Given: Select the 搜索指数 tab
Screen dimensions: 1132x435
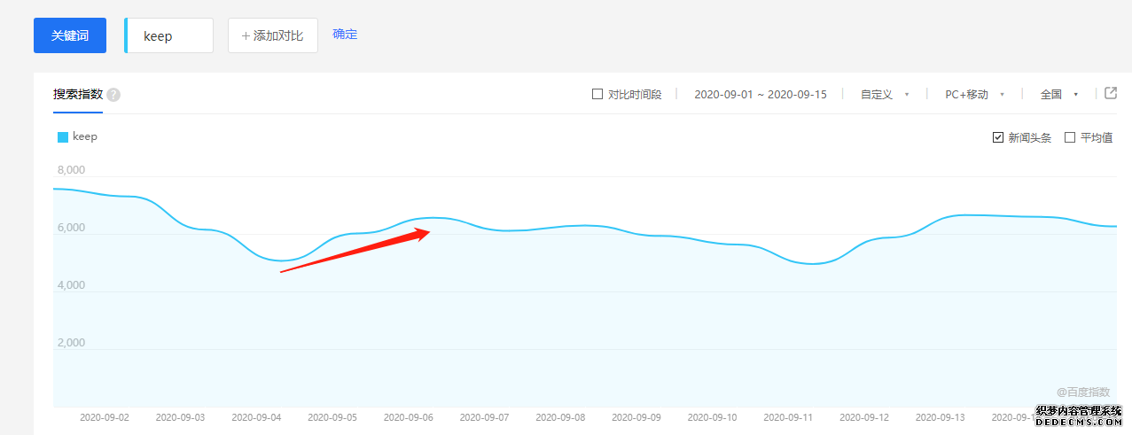Looking at the screenshot, I should [x=78, y=94].
